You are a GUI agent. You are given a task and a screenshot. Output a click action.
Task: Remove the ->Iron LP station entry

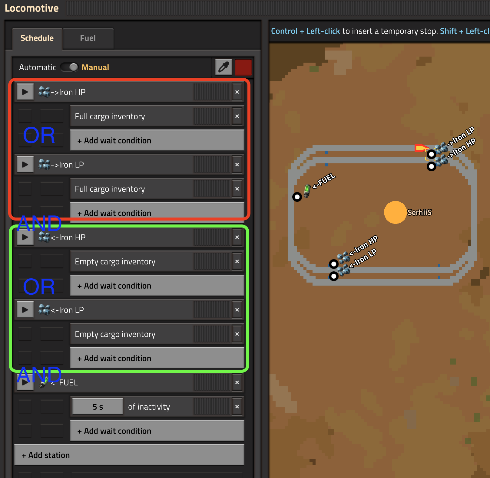[237, 165]
